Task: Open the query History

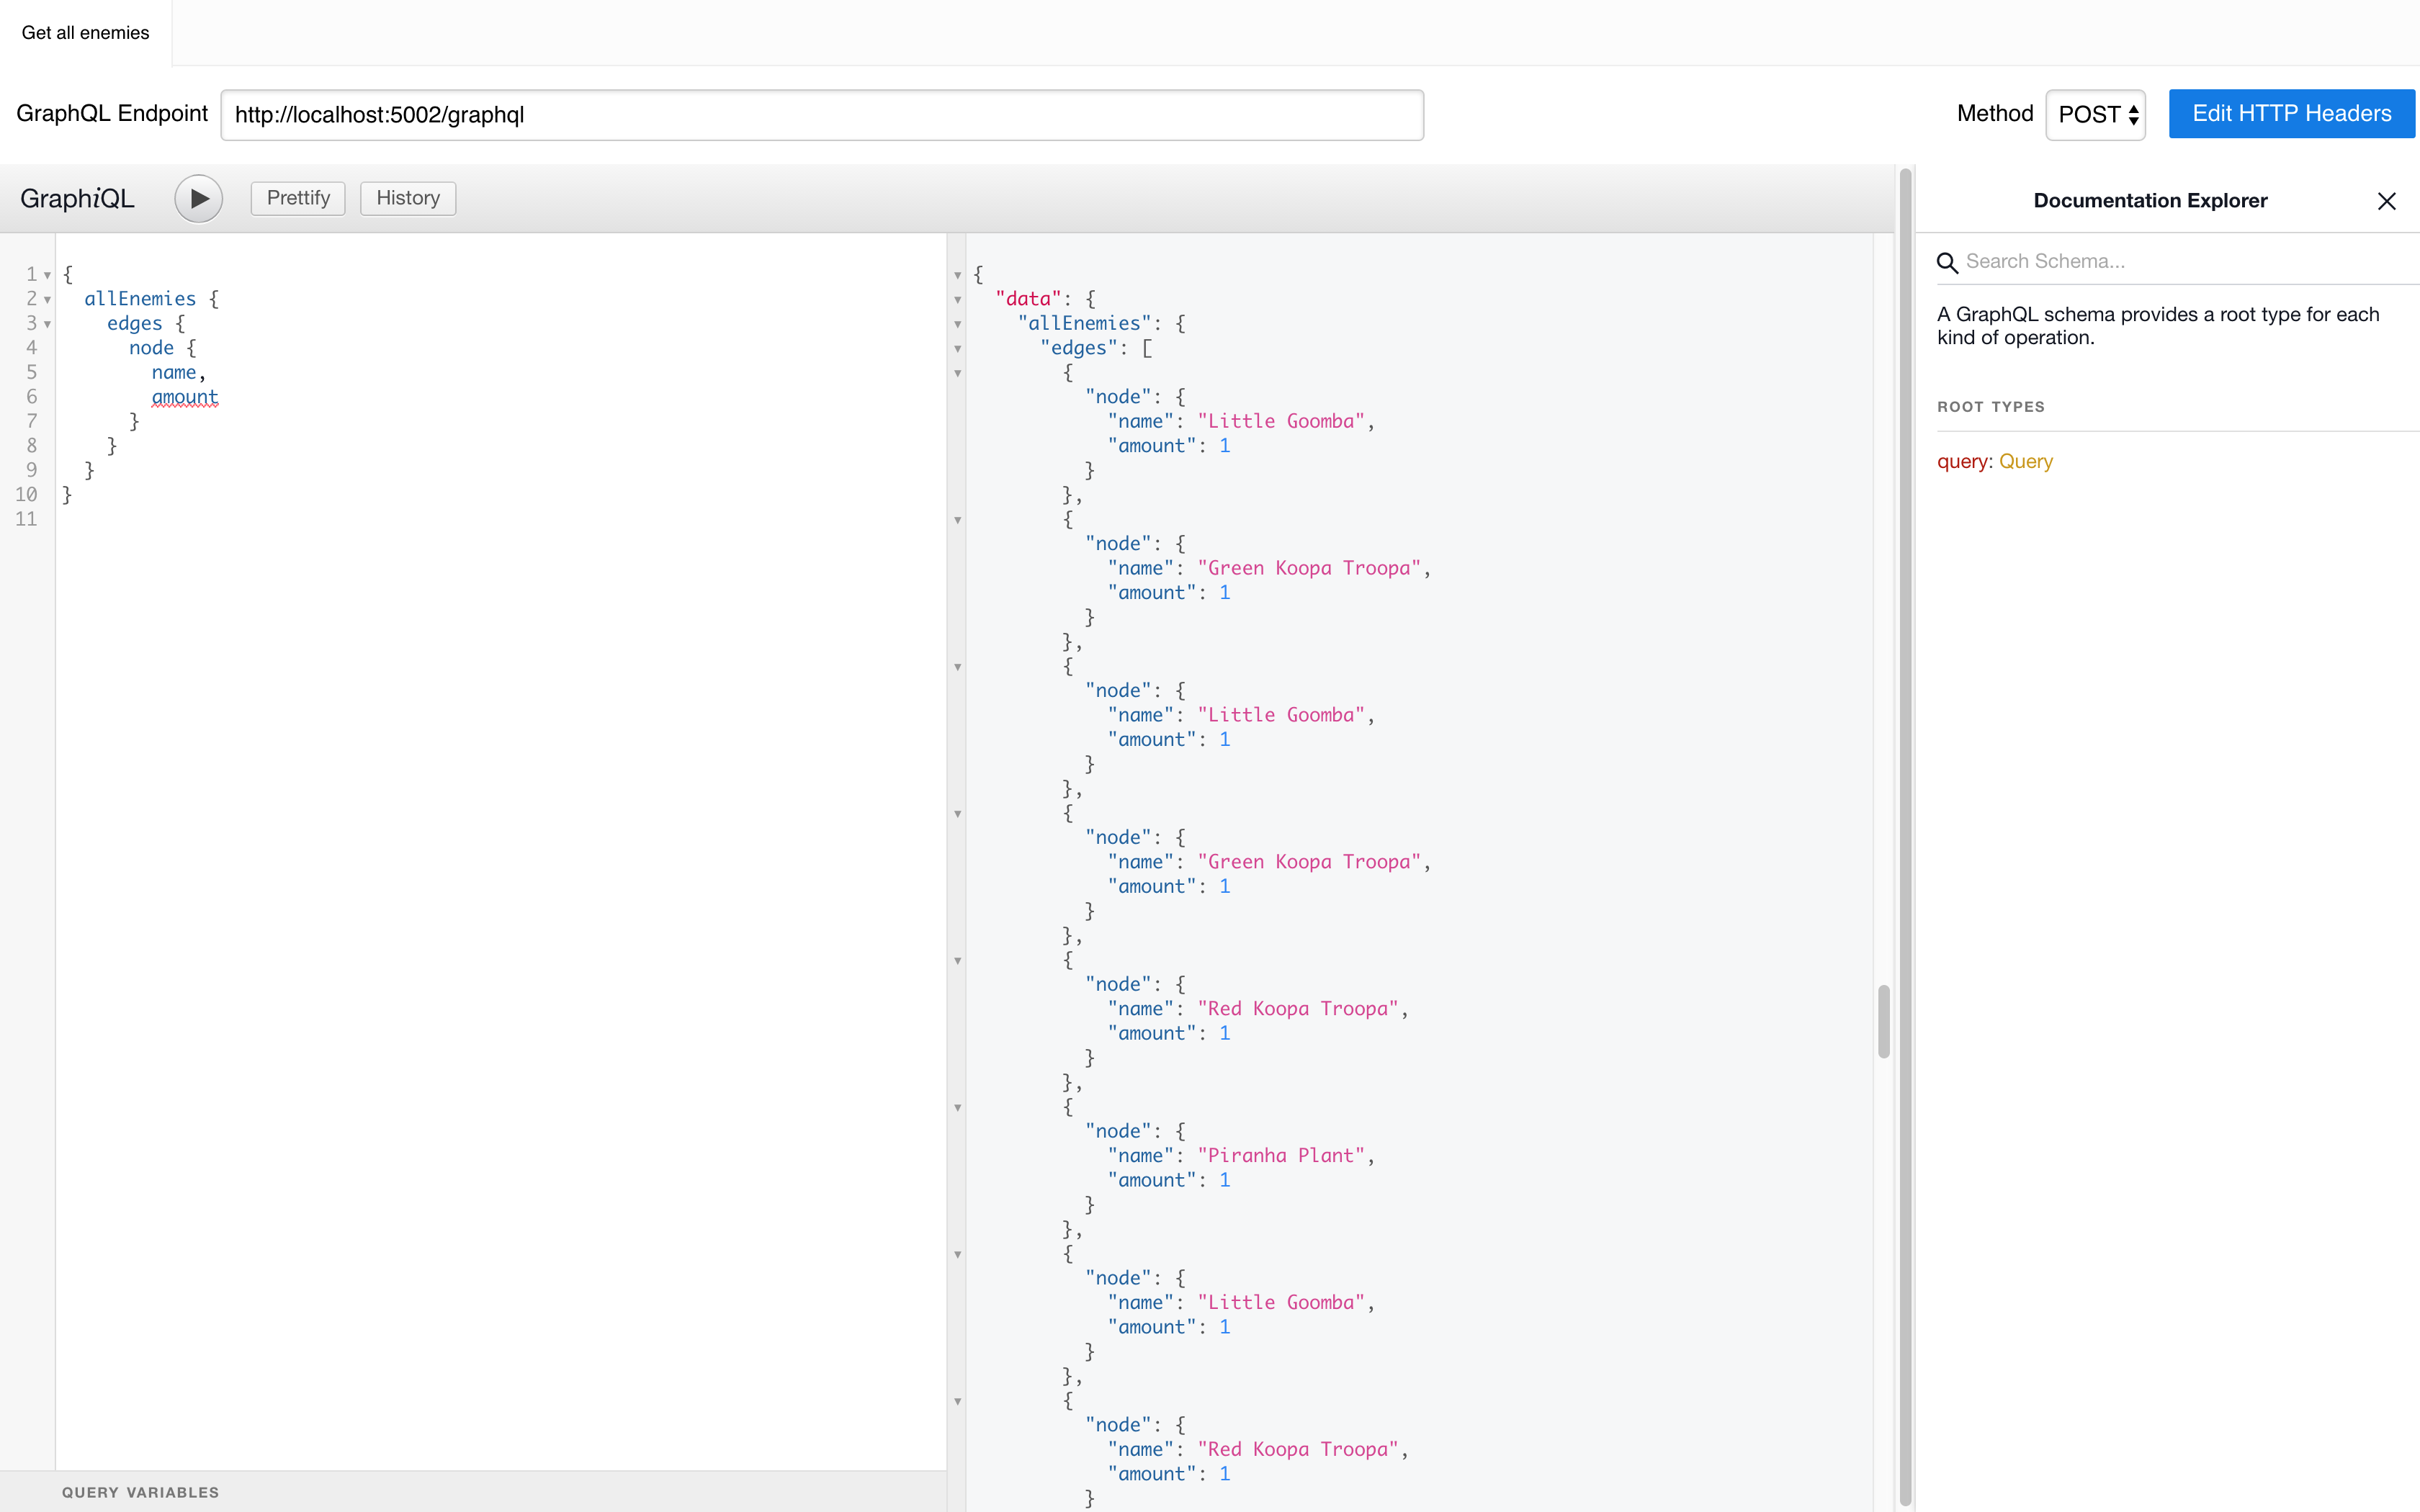Action: (x=407, y=198)
